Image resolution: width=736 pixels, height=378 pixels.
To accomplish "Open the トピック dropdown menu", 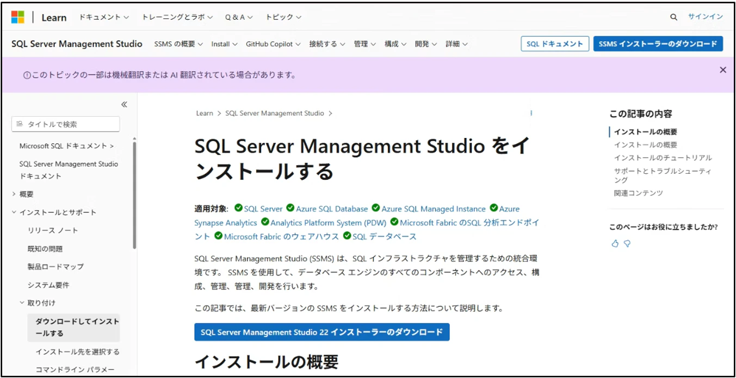I will (283, 17).
